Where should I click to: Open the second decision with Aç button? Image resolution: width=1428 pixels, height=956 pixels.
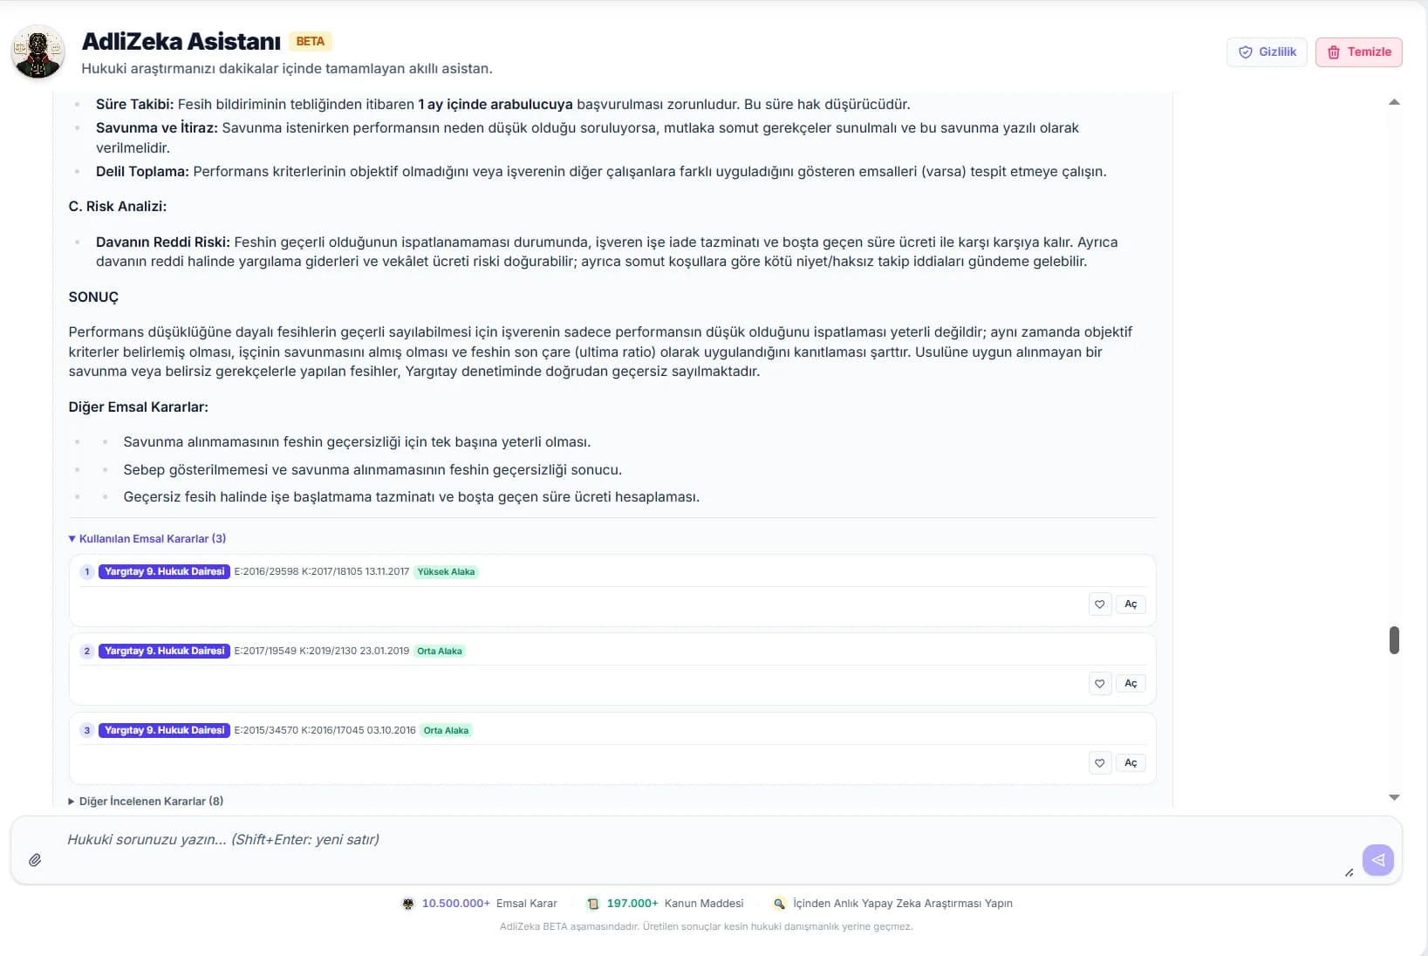[x=1131, y=684]
